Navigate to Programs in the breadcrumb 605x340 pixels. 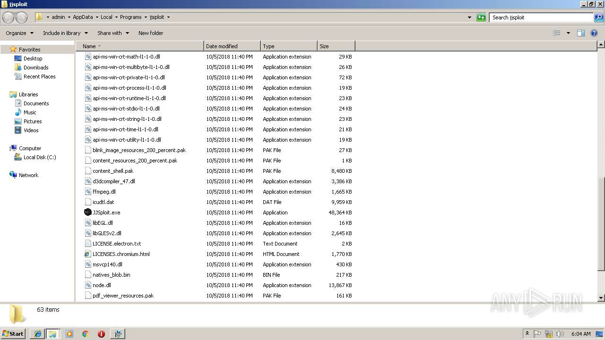click(131, 17)
